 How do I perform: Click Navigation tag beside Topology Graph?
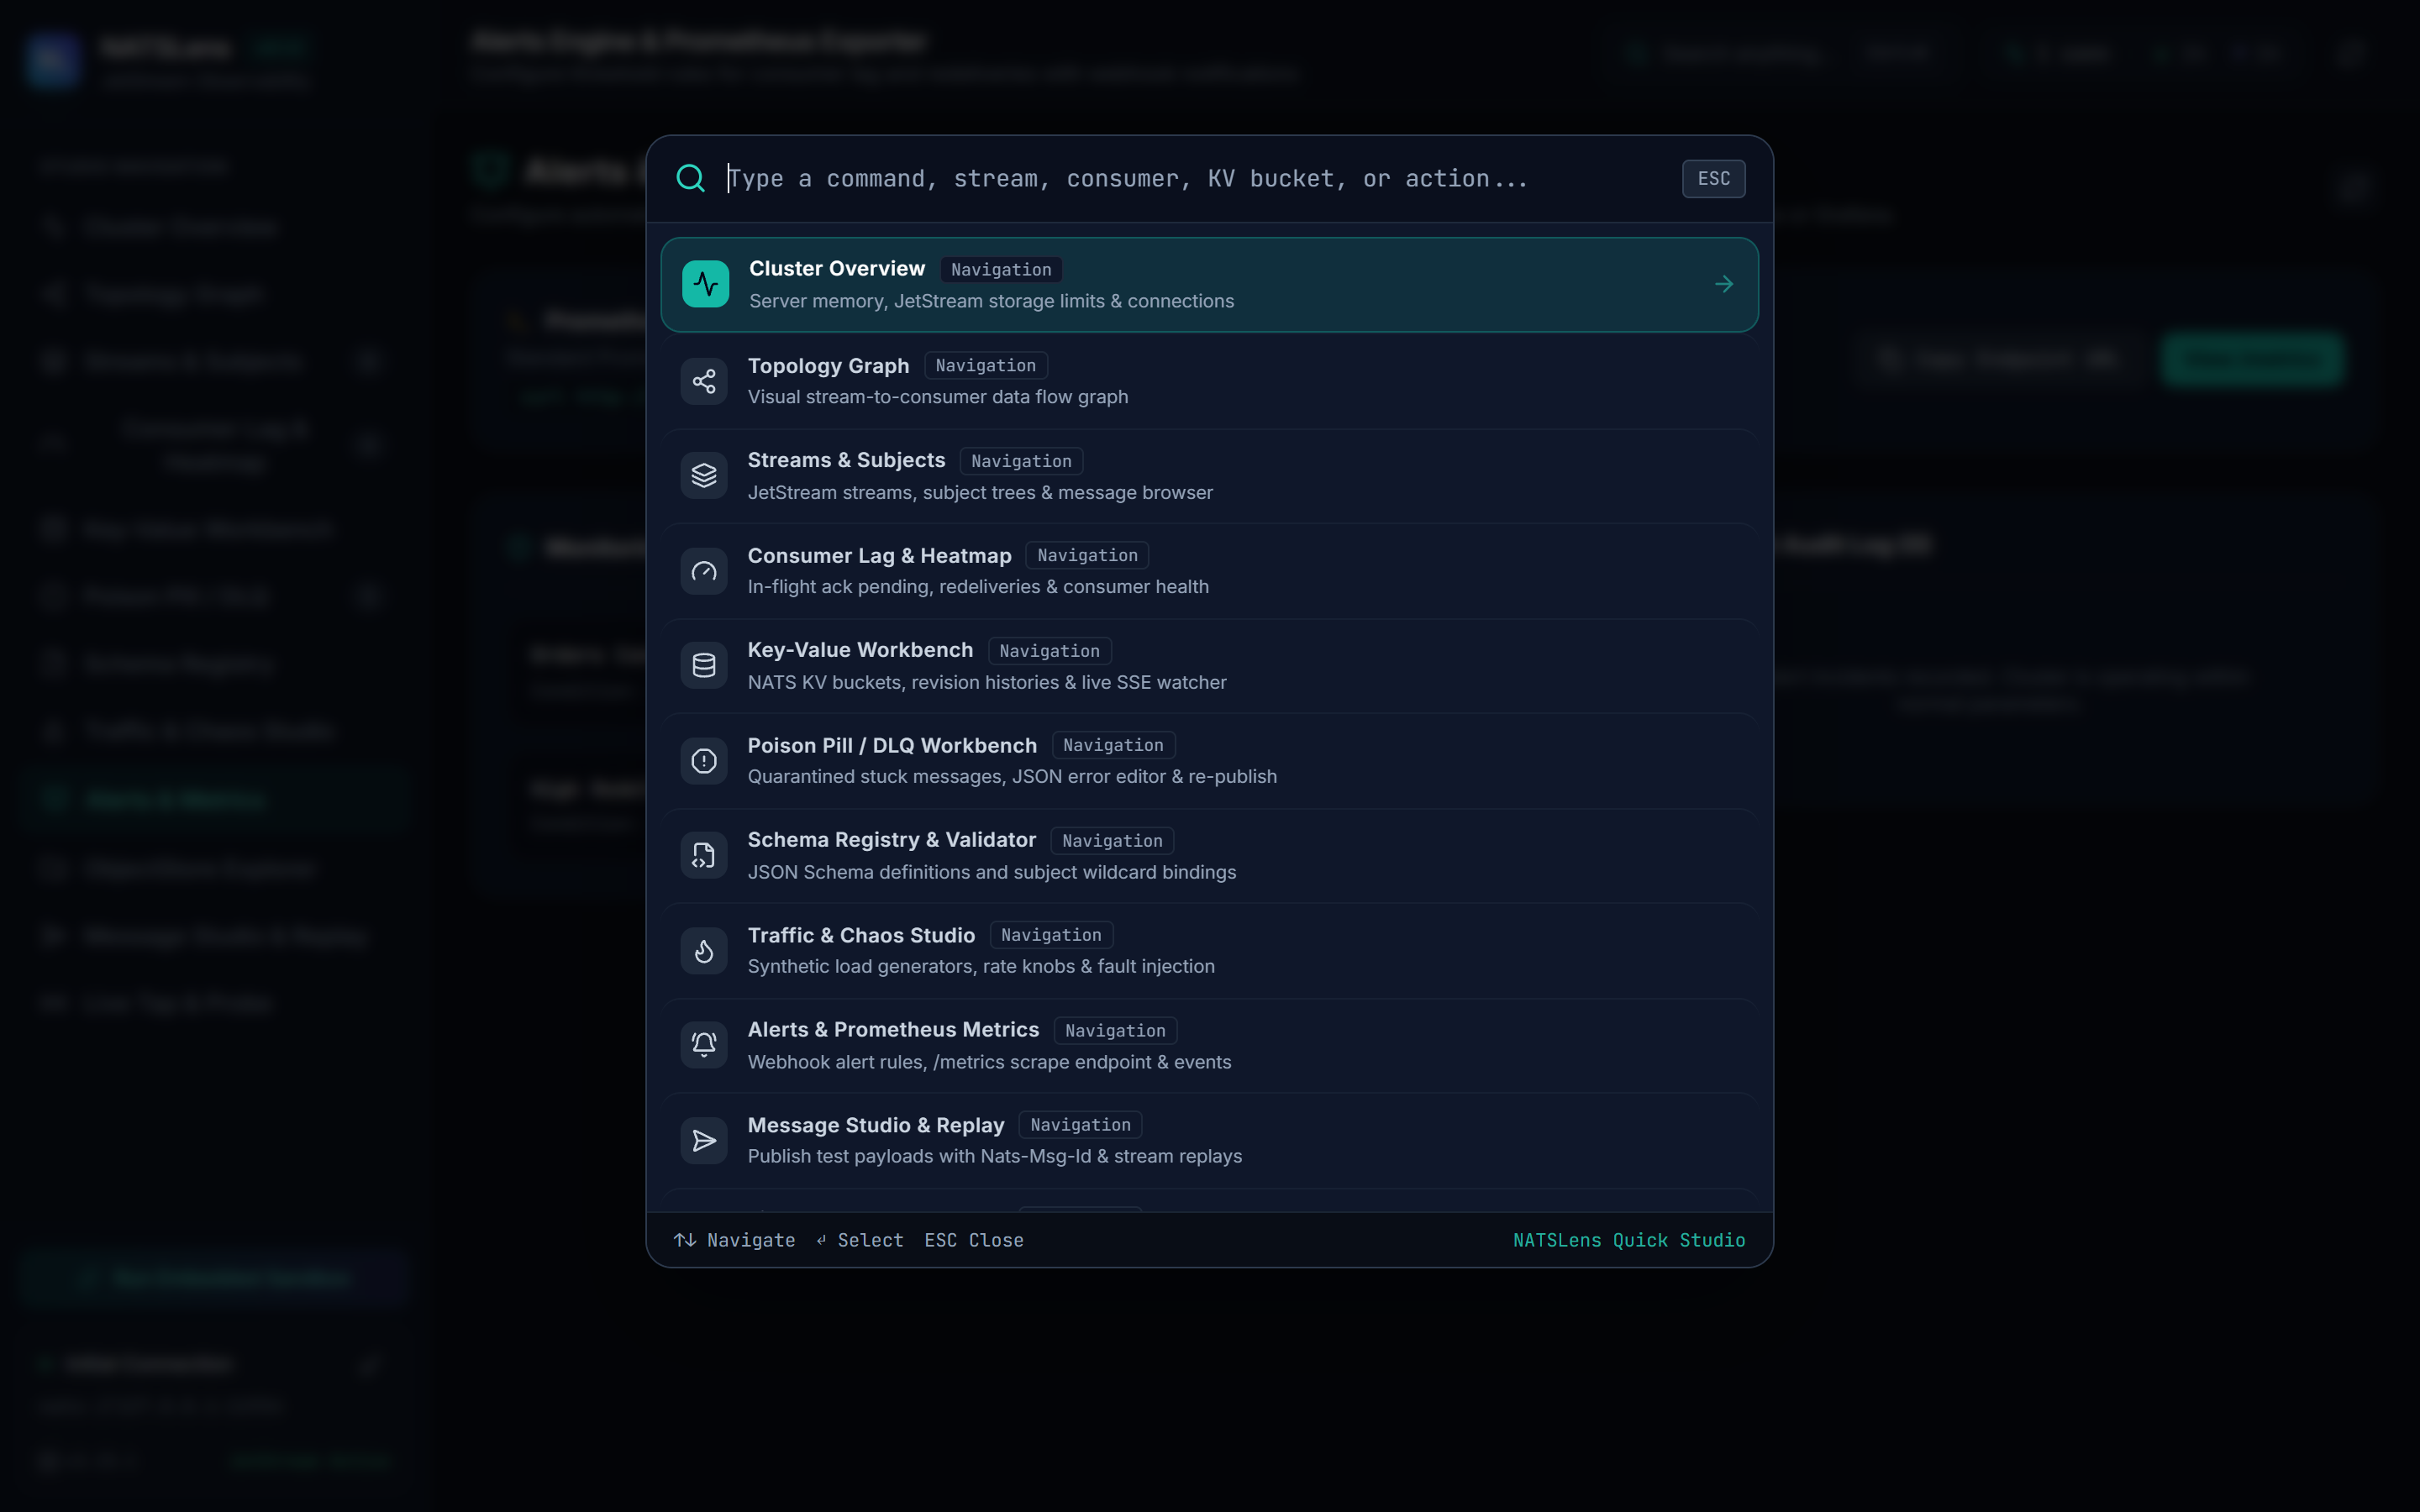click(x=985, y=366)
